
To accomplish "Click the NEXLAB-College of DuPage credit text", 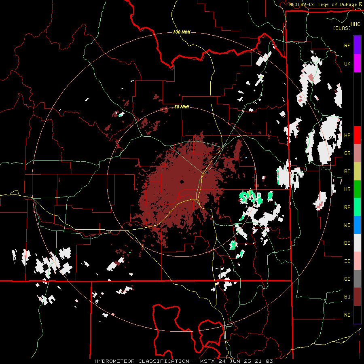I will tap(323, 4).
